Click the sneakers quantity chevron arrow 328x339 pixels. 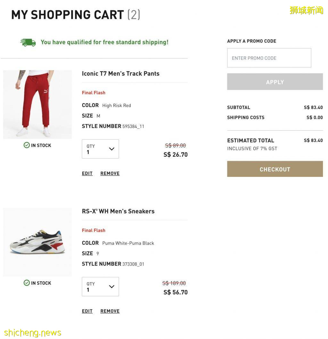[111, 287]
